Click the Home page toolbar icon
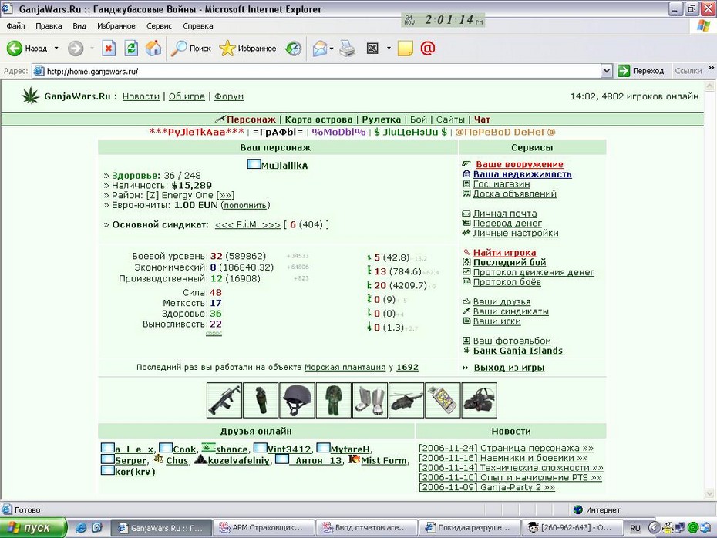This screenshot has width=717, height=538. [153, 48]
